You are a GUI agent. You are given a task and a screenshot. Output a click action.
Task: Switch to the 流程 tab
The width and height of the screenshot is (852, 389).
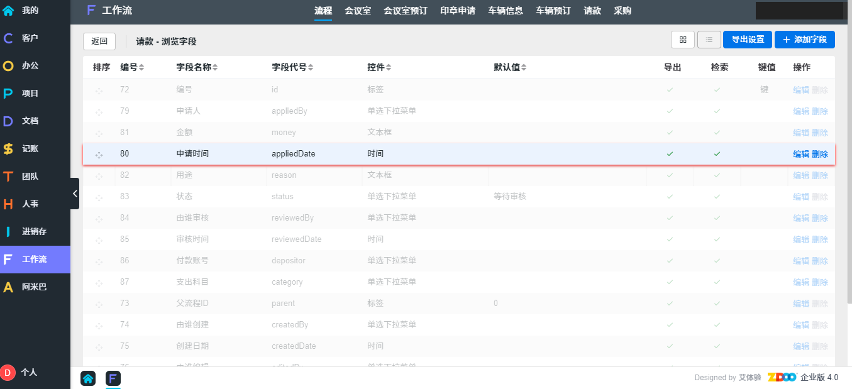coord(323,11)
